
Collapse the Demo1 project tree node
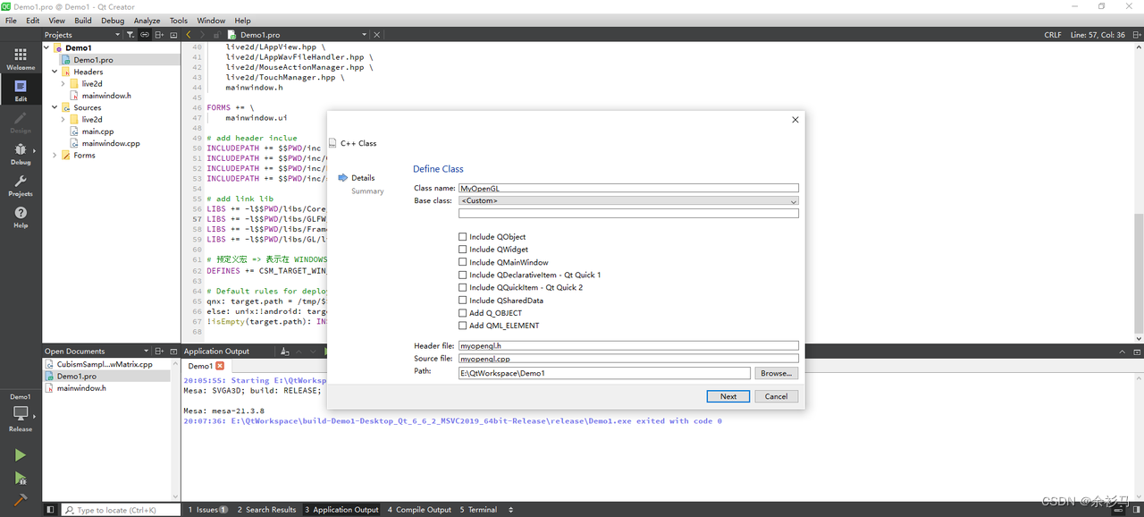click(46, 48)
